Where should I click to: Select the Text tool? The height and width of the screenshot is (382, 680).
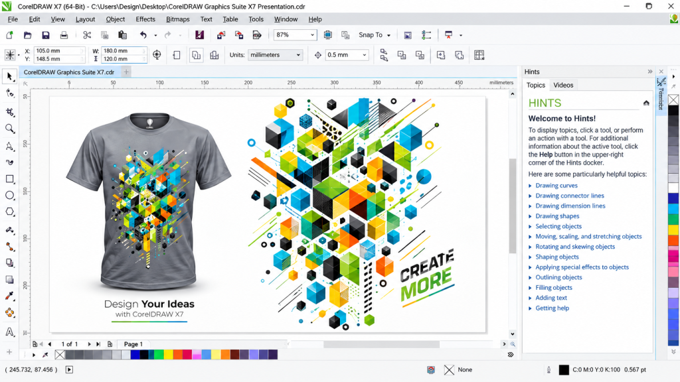[9, 332]
